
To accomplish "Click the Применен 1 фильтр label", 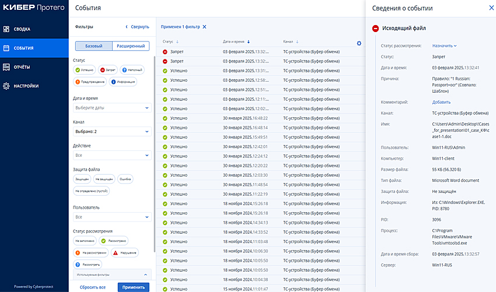I will [x=180, y=27].
